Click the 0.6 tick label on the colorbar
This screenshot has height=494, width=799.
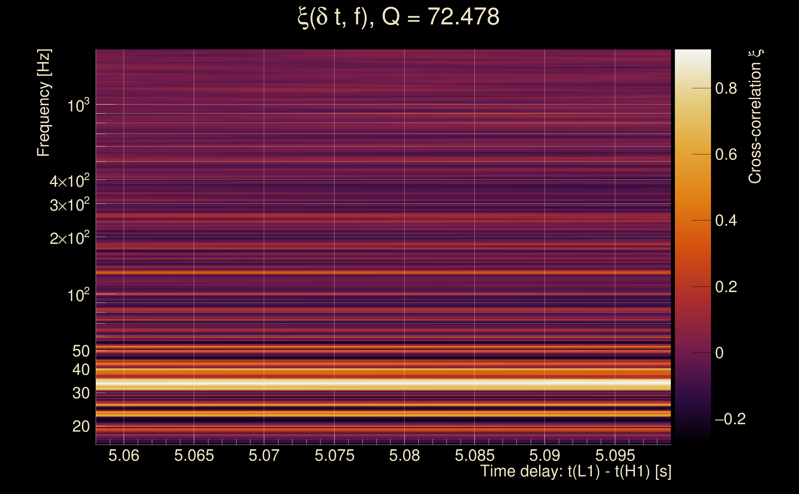[726, 154]
